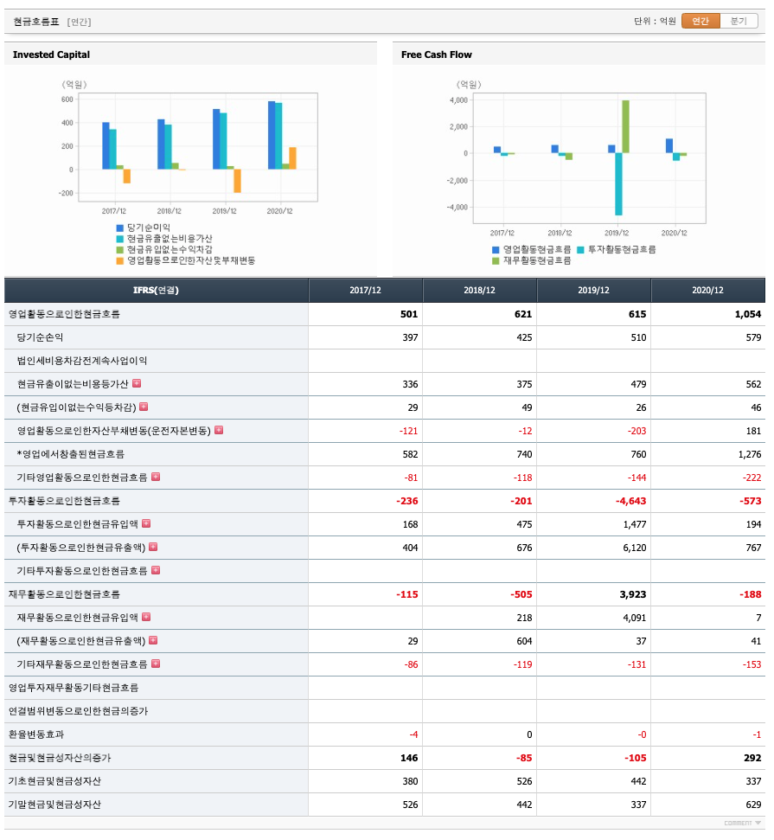Toggle 현금유입없는수익차감 legend green swatch
The image size is (774, 840).
[x=120, y=250]
